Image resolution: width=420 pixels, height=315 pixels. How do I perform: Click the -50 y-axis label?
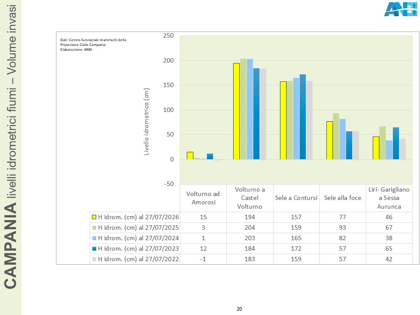[169, 184]
